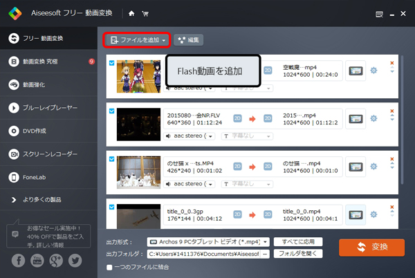
Task: Uncheck the 空戦魔 video row
Action: 111,63
